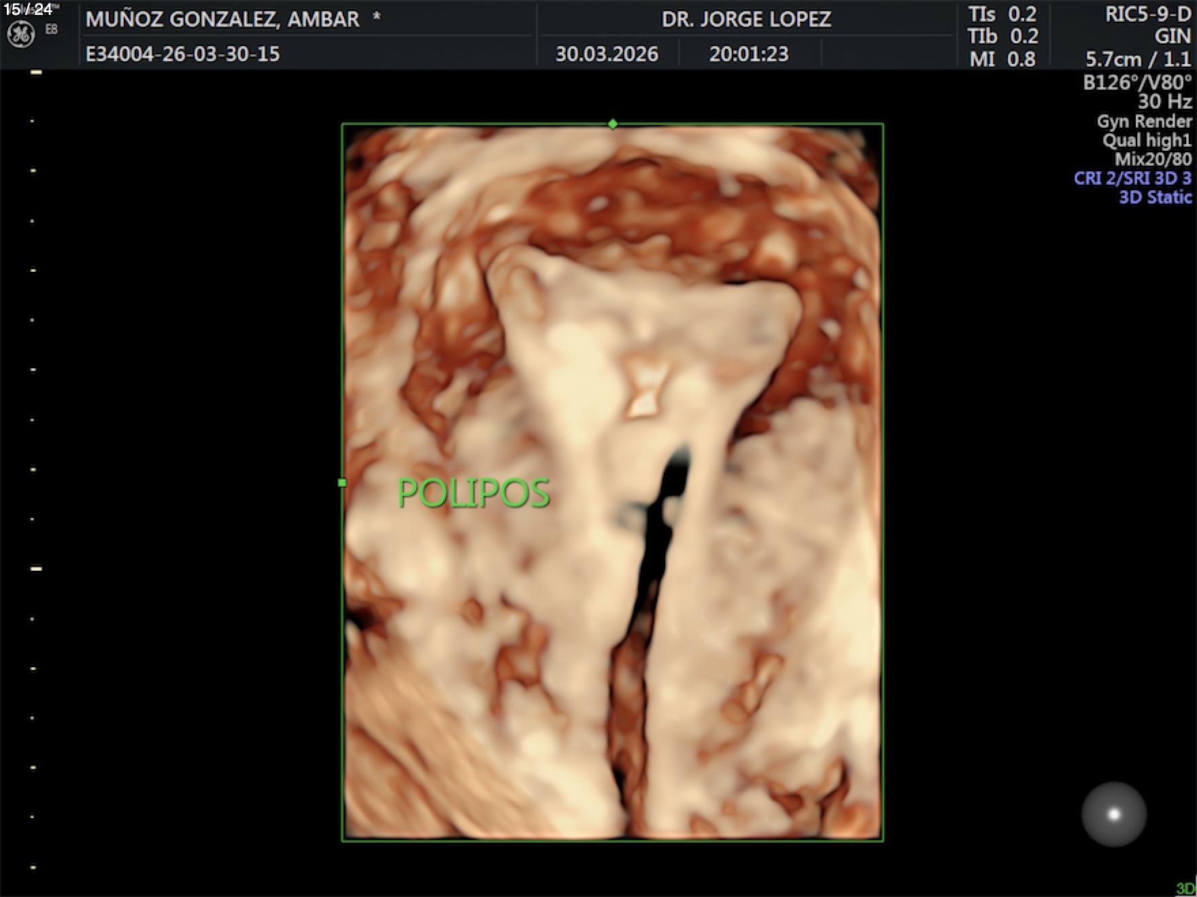Click the CRI 2/SRI 3D 3 label
Viewport: 1197px width, 897px height.
pyautogui.click(x=1132, y=178)
